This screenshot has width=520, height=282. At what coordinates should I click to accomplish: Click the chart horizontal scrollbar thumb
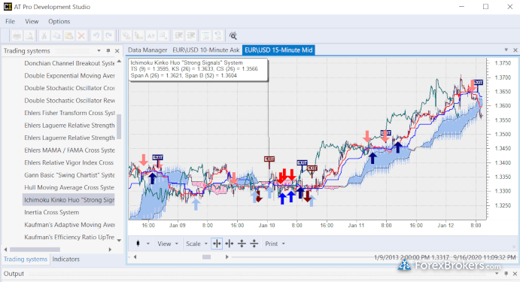pos(207,257)
